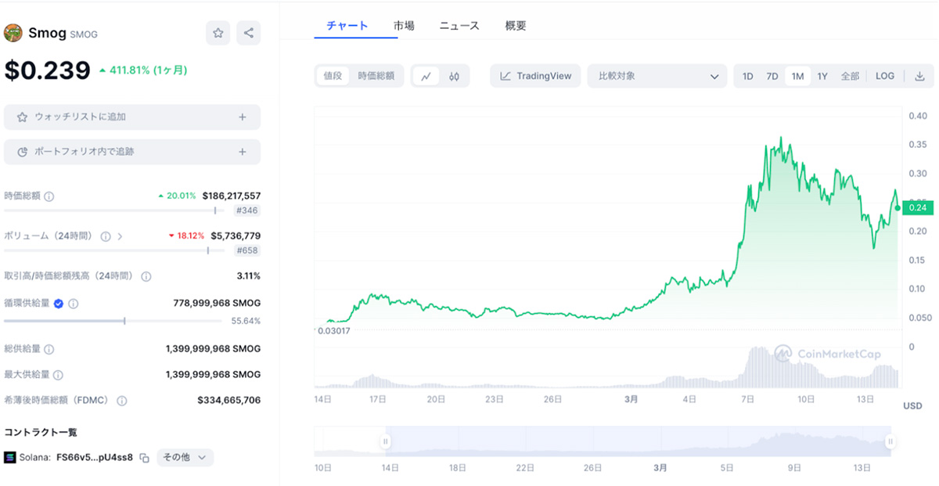
Task: Open the チャート tab
Action: click(x=347, y=26)
